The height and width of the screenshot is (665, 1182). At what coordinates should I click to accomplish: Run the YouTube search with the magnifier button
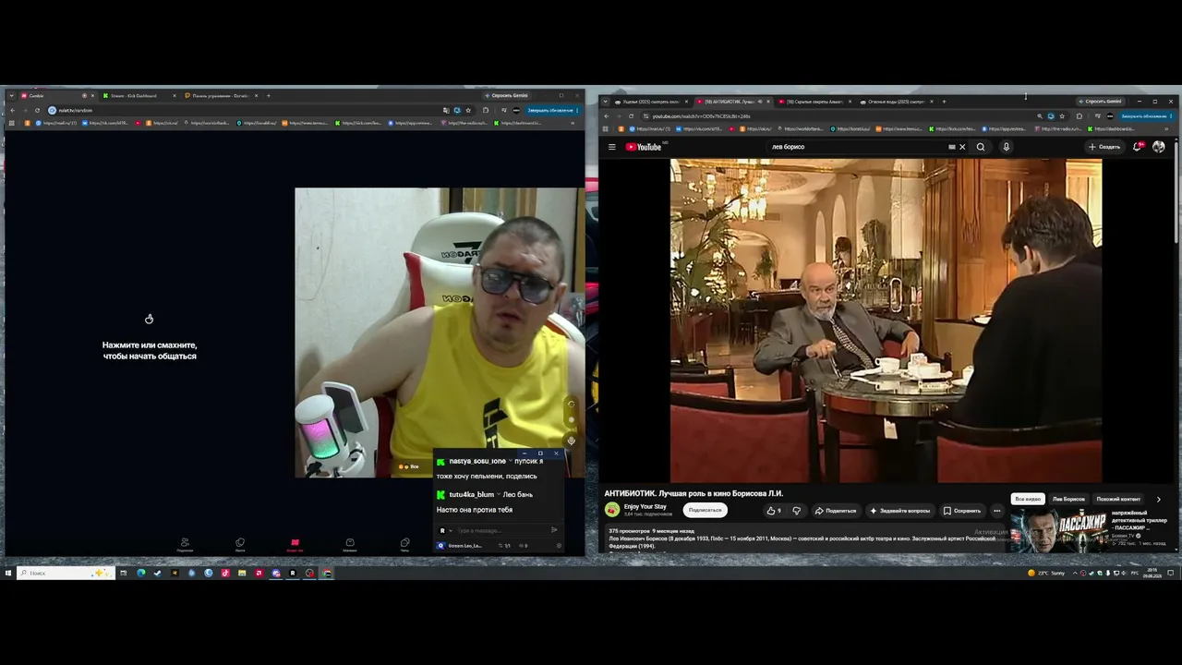pos(981,147)
